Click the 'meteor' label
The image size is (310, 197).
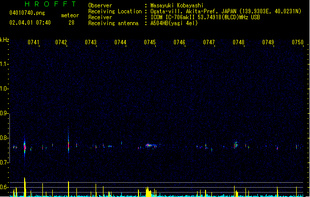click(x=70, y=15)
